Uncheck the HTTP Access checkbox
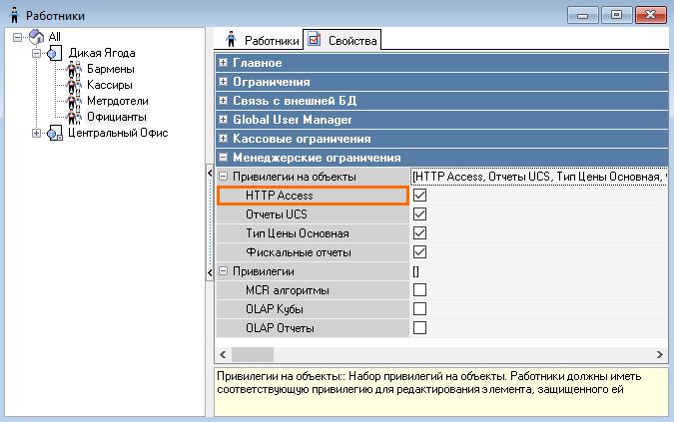Image resolution: width=674 pixels, height=422 pixels. tap(420, 196)
